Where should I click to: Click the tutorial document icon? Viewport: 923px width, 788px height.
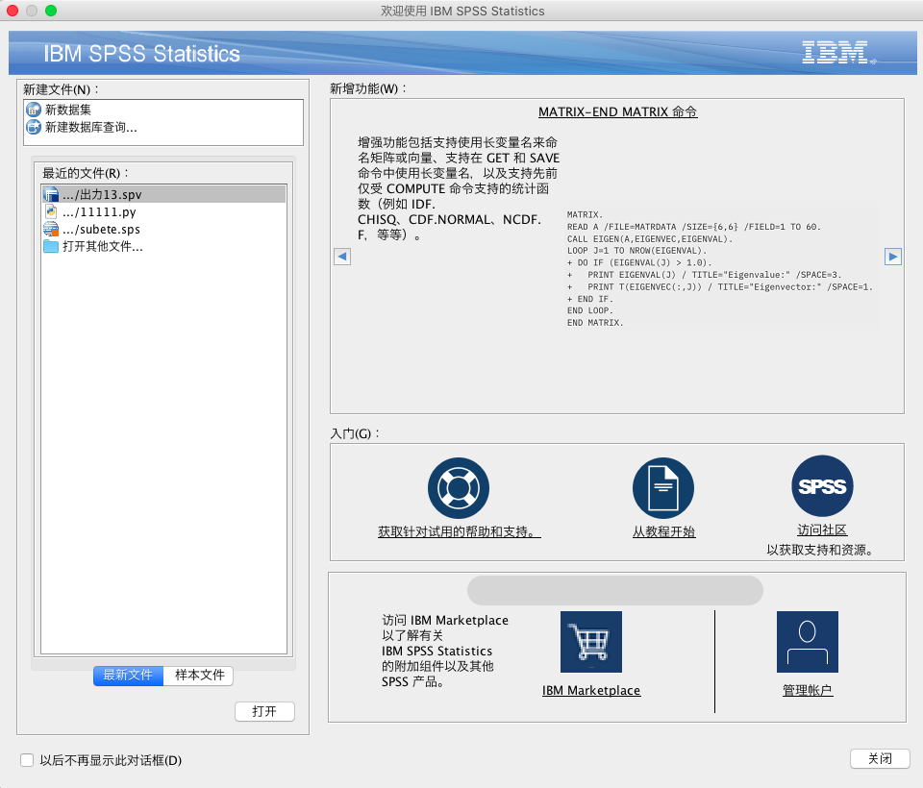663,488
